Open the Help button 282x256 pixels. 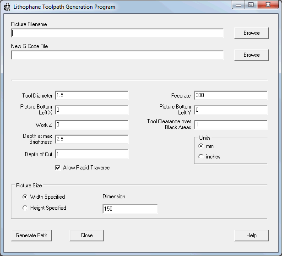coord(251,235)
